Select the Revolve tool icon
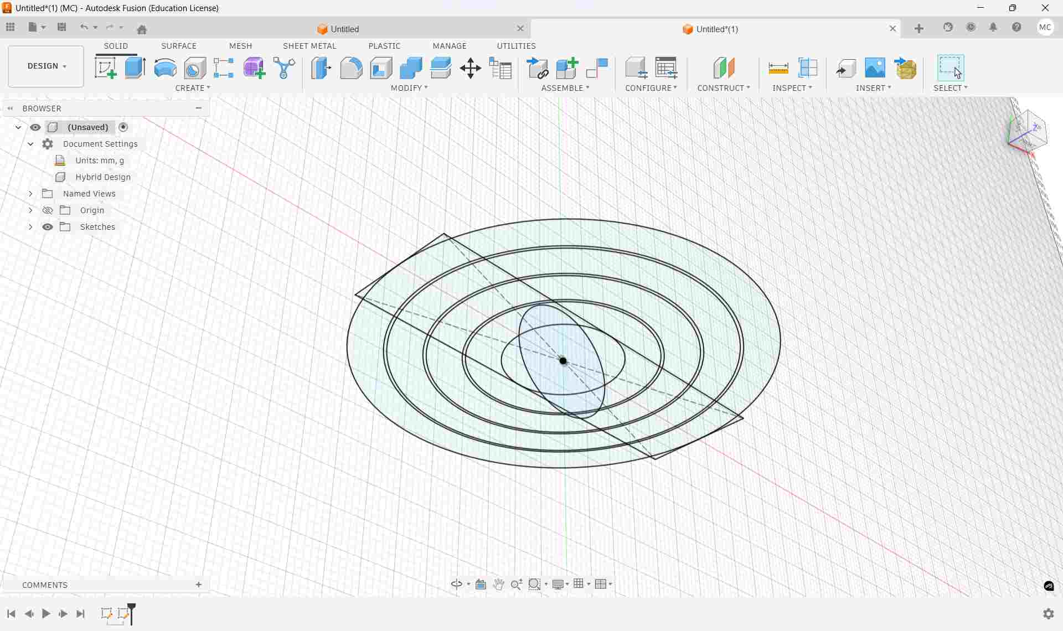Viewport: 1063px width, 631px height. pyautogui.click(x=165, y=68)
